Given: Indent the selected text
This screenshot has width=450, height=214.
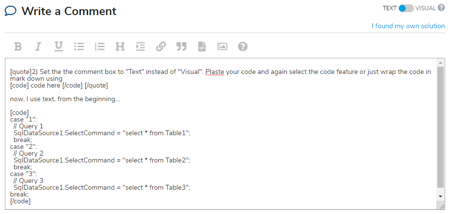Looking at the screenshot, I should click(140, 47).
